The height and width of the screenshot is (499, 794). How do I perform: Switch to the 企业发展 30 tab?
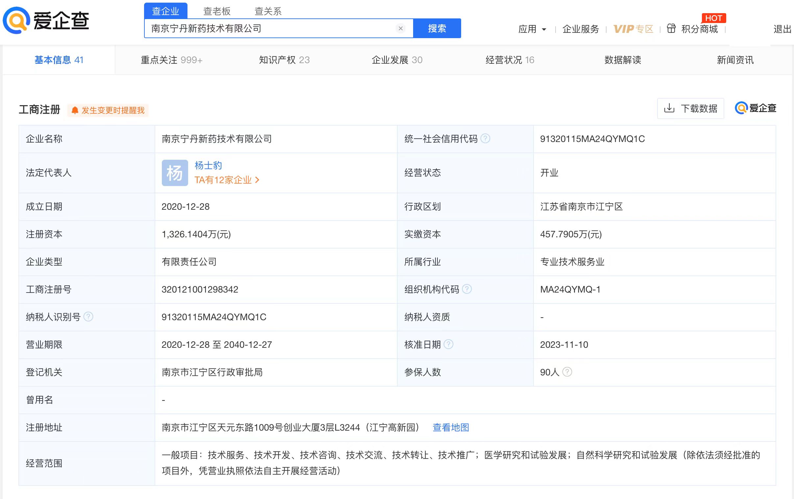pyautogui.click(x=397, y=60)
